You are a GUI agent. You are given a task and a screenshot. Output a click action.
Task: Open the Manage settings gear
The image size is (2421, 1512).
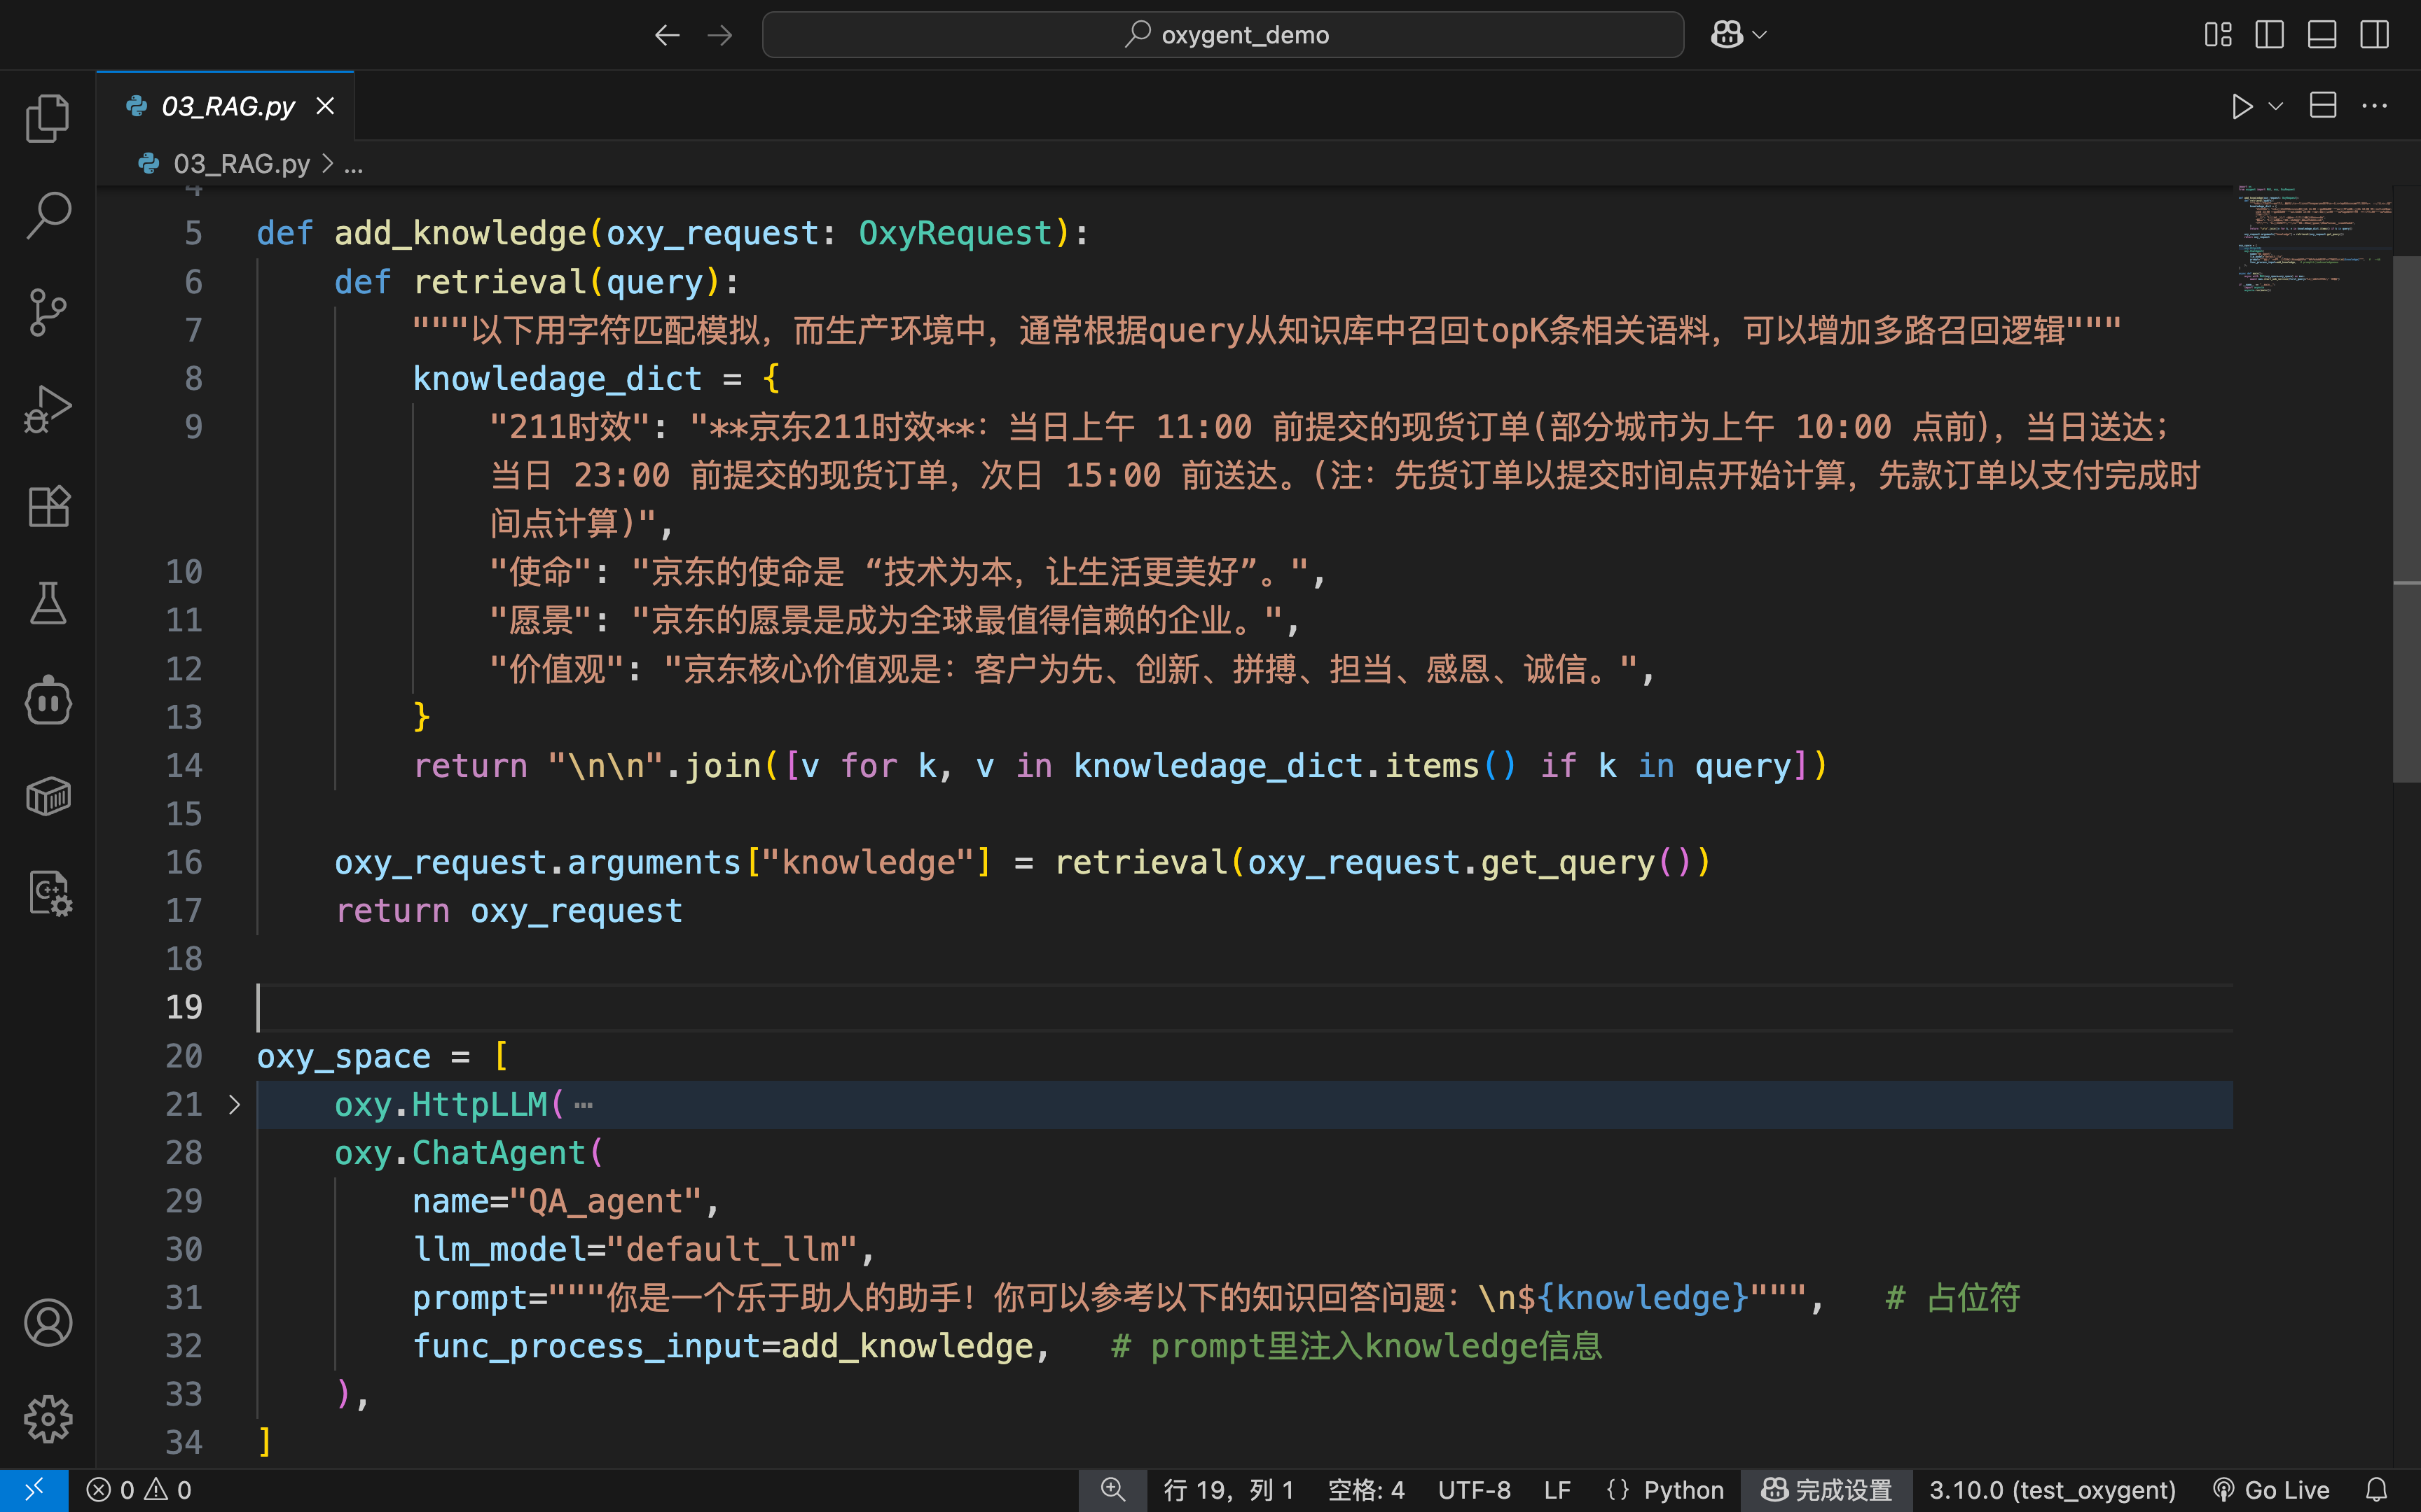click(47, 1419)
